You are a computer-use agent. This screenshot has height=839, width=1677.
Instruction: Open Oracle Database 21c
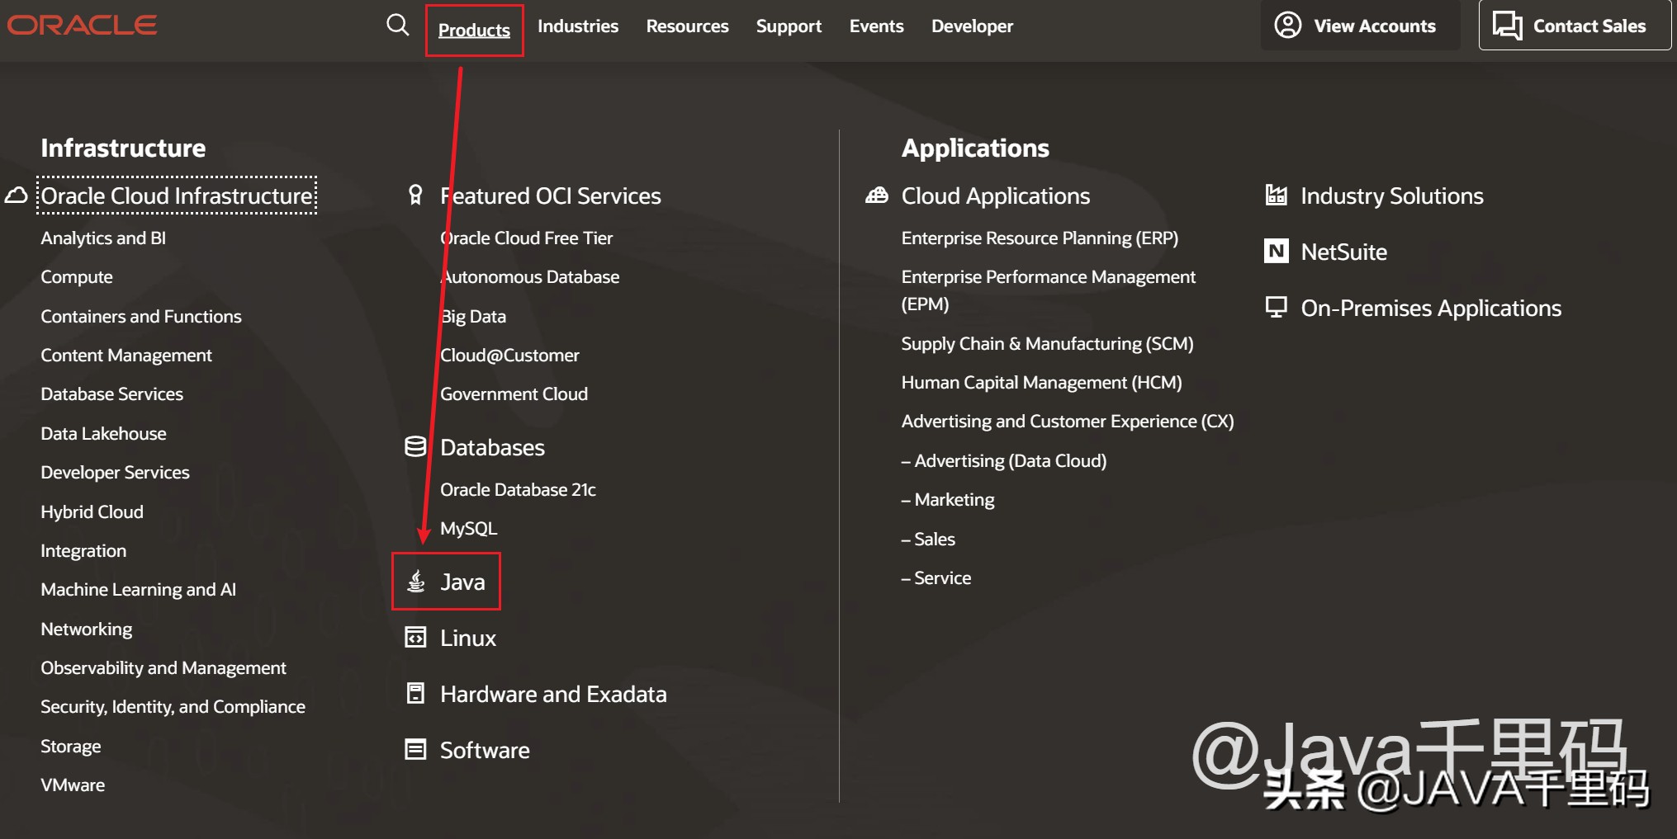(x=518, y=490)
